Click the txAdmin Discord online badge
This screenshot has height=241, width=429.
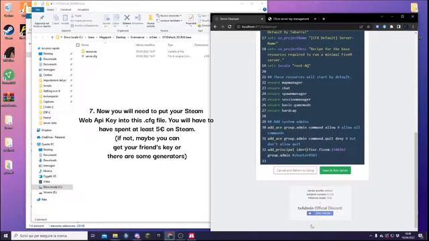click(320, 213)
